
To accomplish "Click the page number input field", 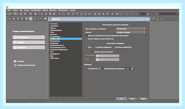I will click(142, 14).
